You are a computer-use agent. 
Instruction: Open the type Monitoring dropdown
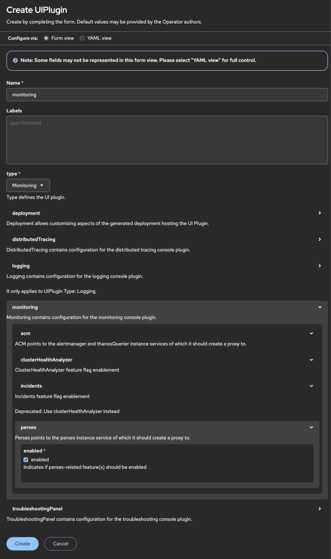[28, 185]
